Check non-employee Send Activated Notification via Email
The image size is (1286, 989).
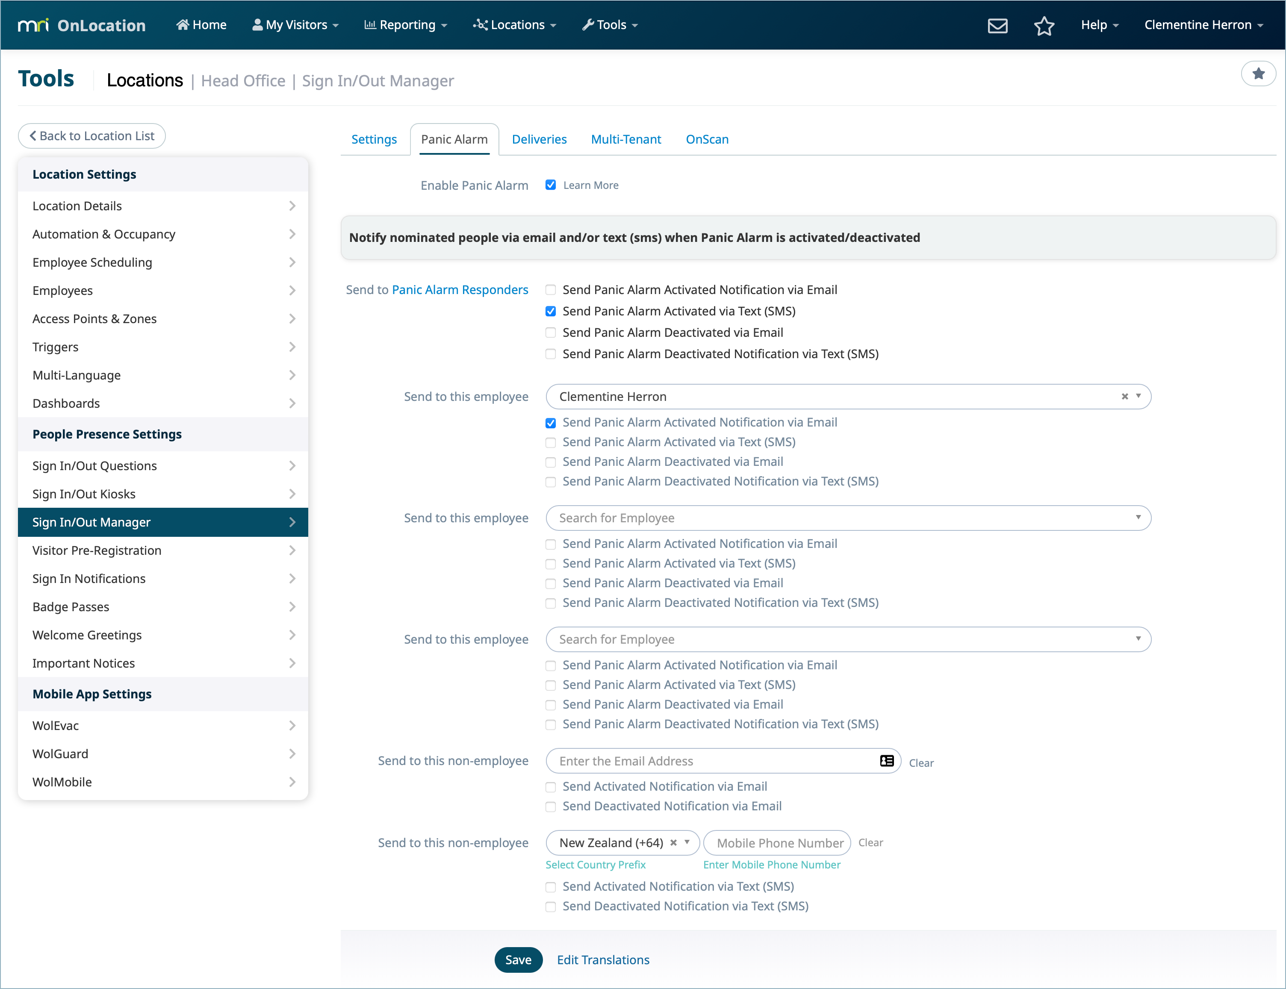550,788
